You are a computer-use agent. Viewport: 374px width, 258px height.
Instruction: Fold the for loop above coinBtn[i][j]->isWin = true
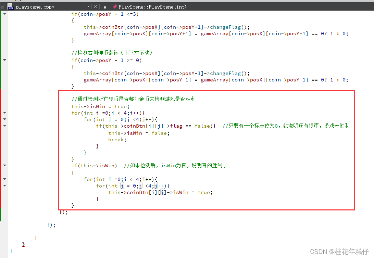[4, 185]
